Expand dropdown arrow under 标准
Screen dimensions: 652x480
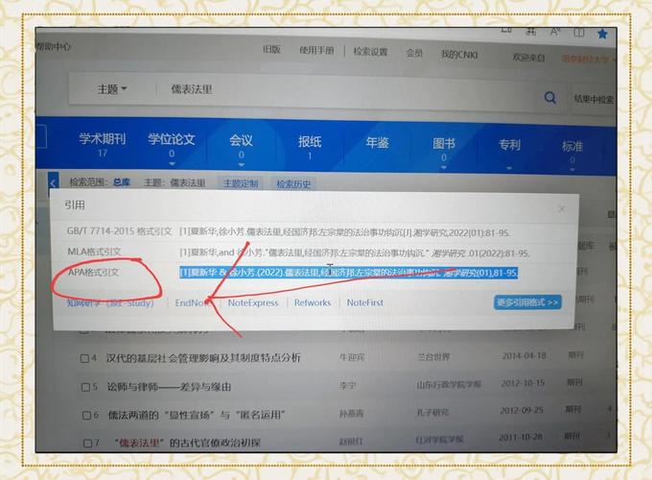click(572, 169)
